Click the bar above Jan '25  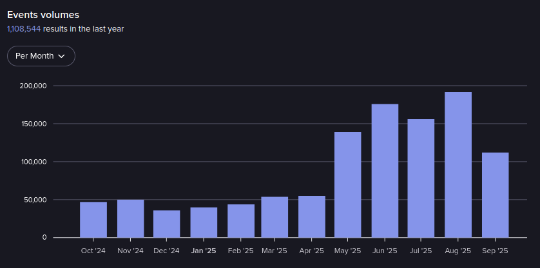(x=204, y=222)
